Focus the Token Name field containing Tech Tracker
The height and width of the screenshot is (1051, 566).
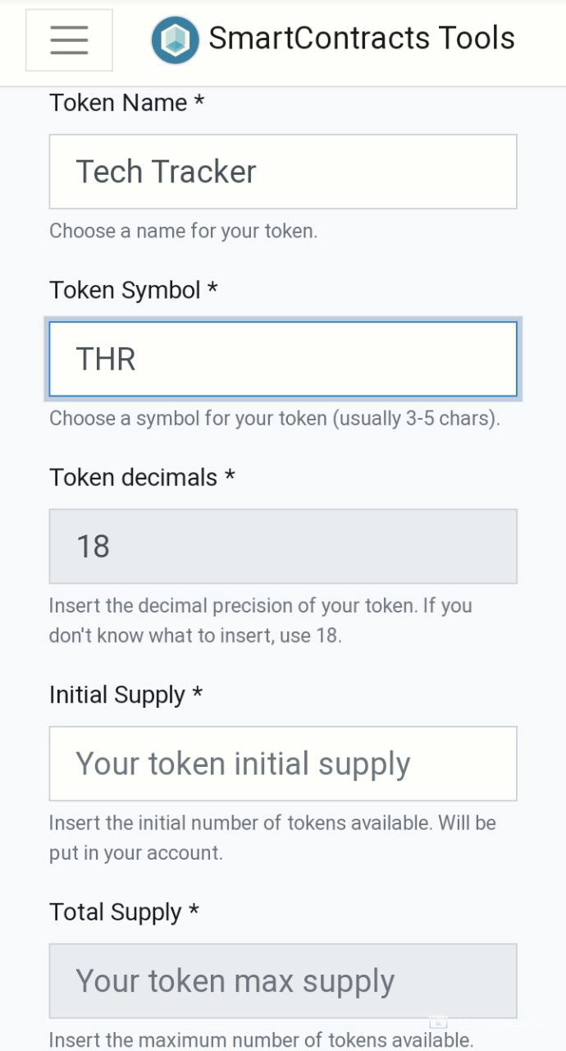click(x=283, y=172)
